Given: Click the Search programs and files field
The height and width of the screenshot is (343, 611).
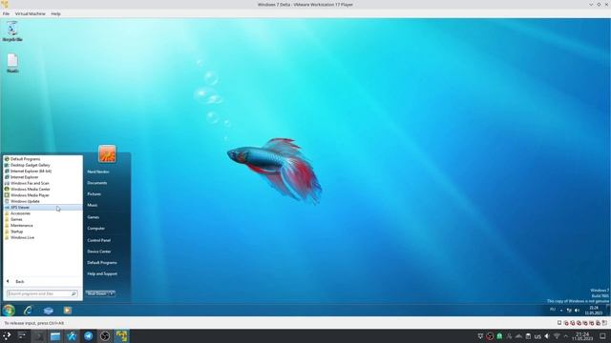Looking at the screenshot, I should (x=42, y=293).
